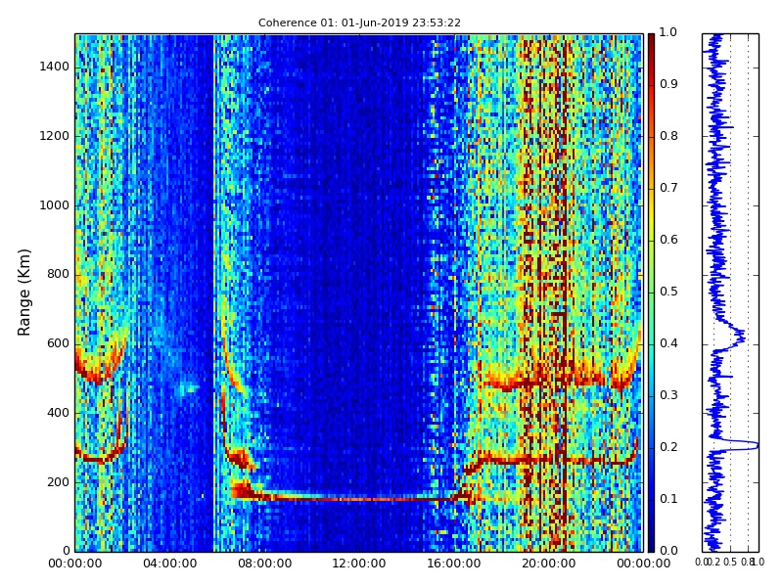This screenshot has height=587, width=783.
Task: Click the 0.2 colorbar label
Action: coord(668,448)
